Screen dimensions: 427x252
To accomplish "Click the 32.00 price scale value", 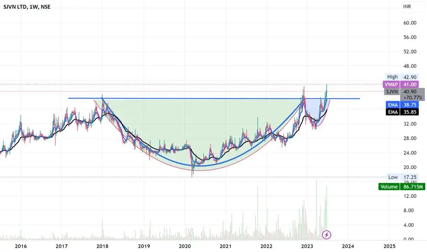I will (x=410, y=124).
